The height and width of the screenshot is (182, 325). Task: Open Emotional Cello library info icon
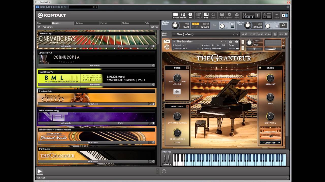pos(150,104)
